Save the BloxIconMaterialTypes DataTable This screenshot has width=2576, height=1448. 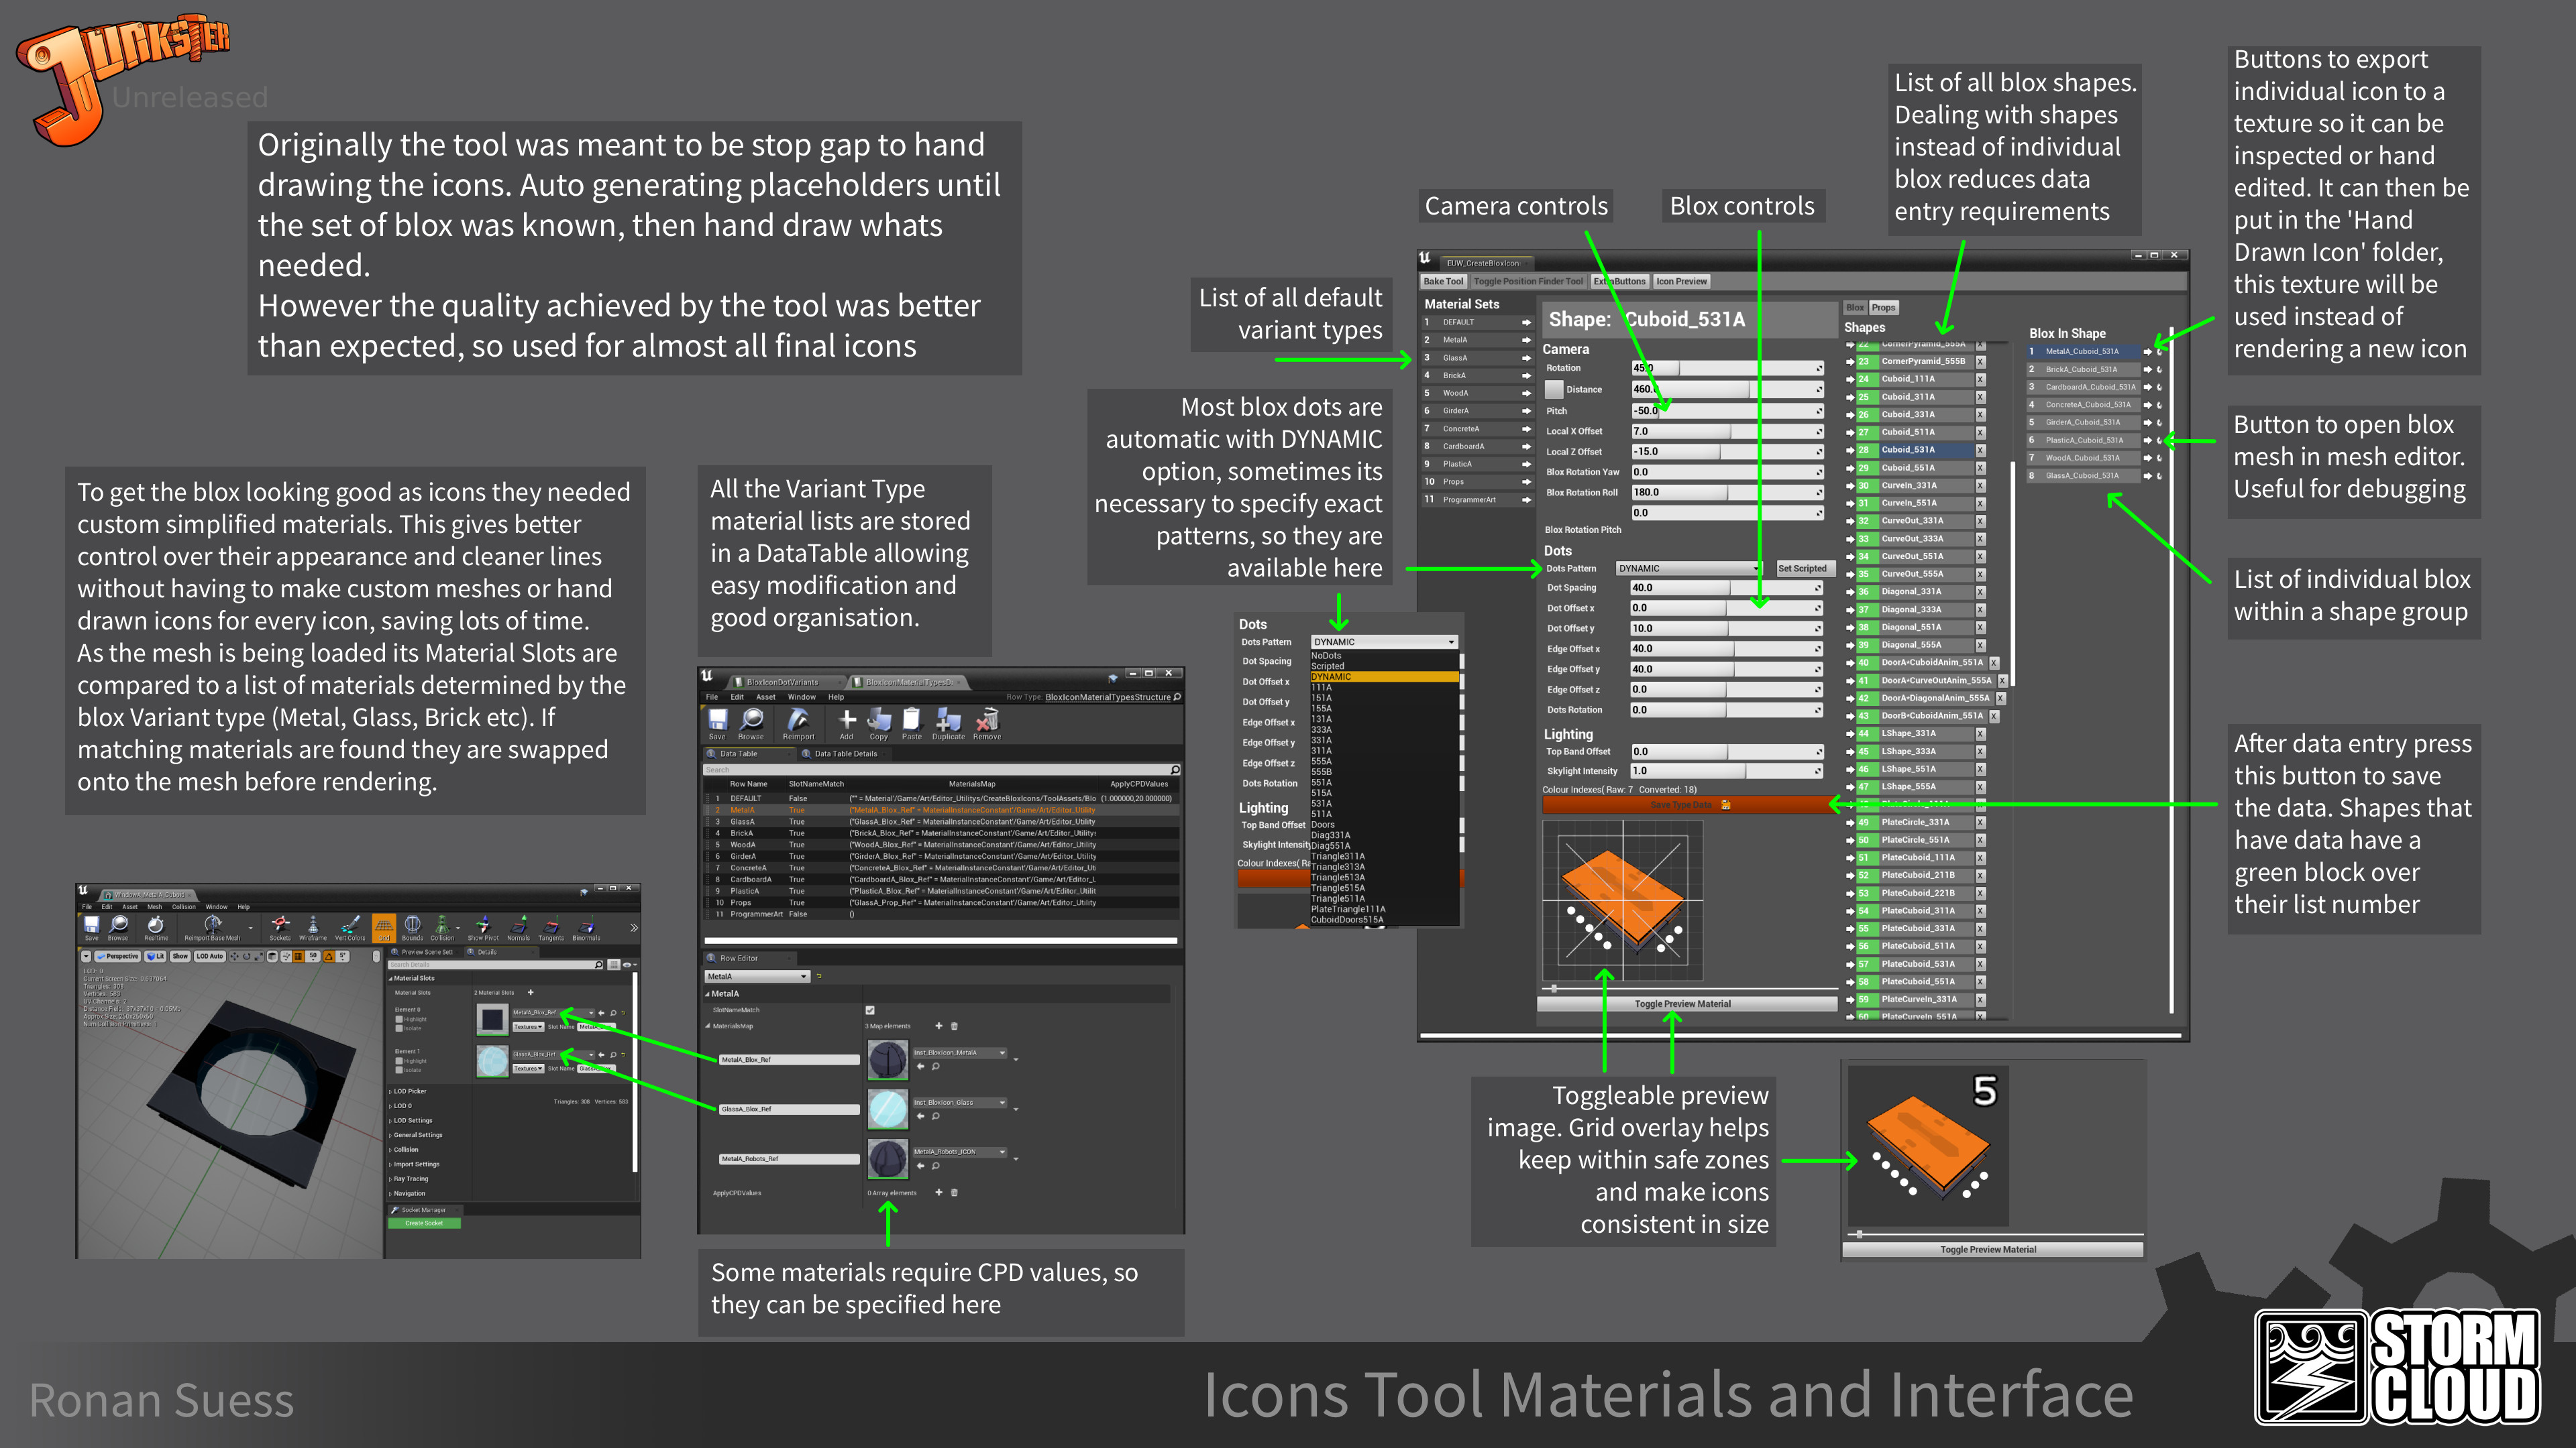718,725
